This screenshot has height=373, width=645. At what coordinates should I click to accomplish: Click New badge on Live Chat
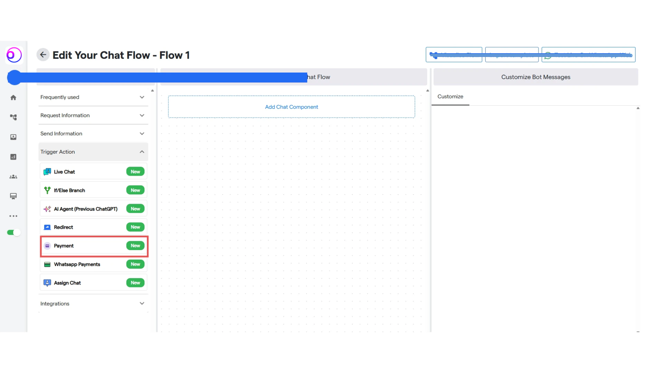[135, 172]
